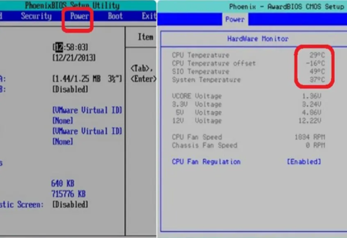The height and width of the screenshot is (238, 347).
Task: Click the HardWare Monitor heading
Action: (x=258, y=39)
